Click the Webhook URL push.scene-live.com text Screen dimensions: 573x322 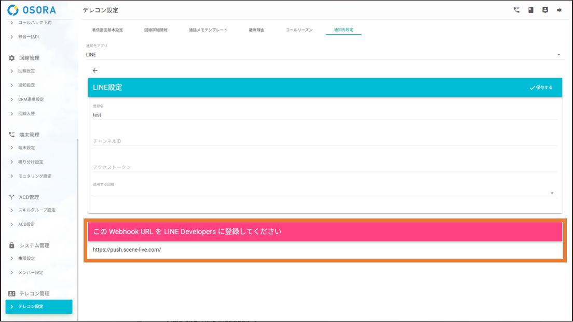click(127, 250)
